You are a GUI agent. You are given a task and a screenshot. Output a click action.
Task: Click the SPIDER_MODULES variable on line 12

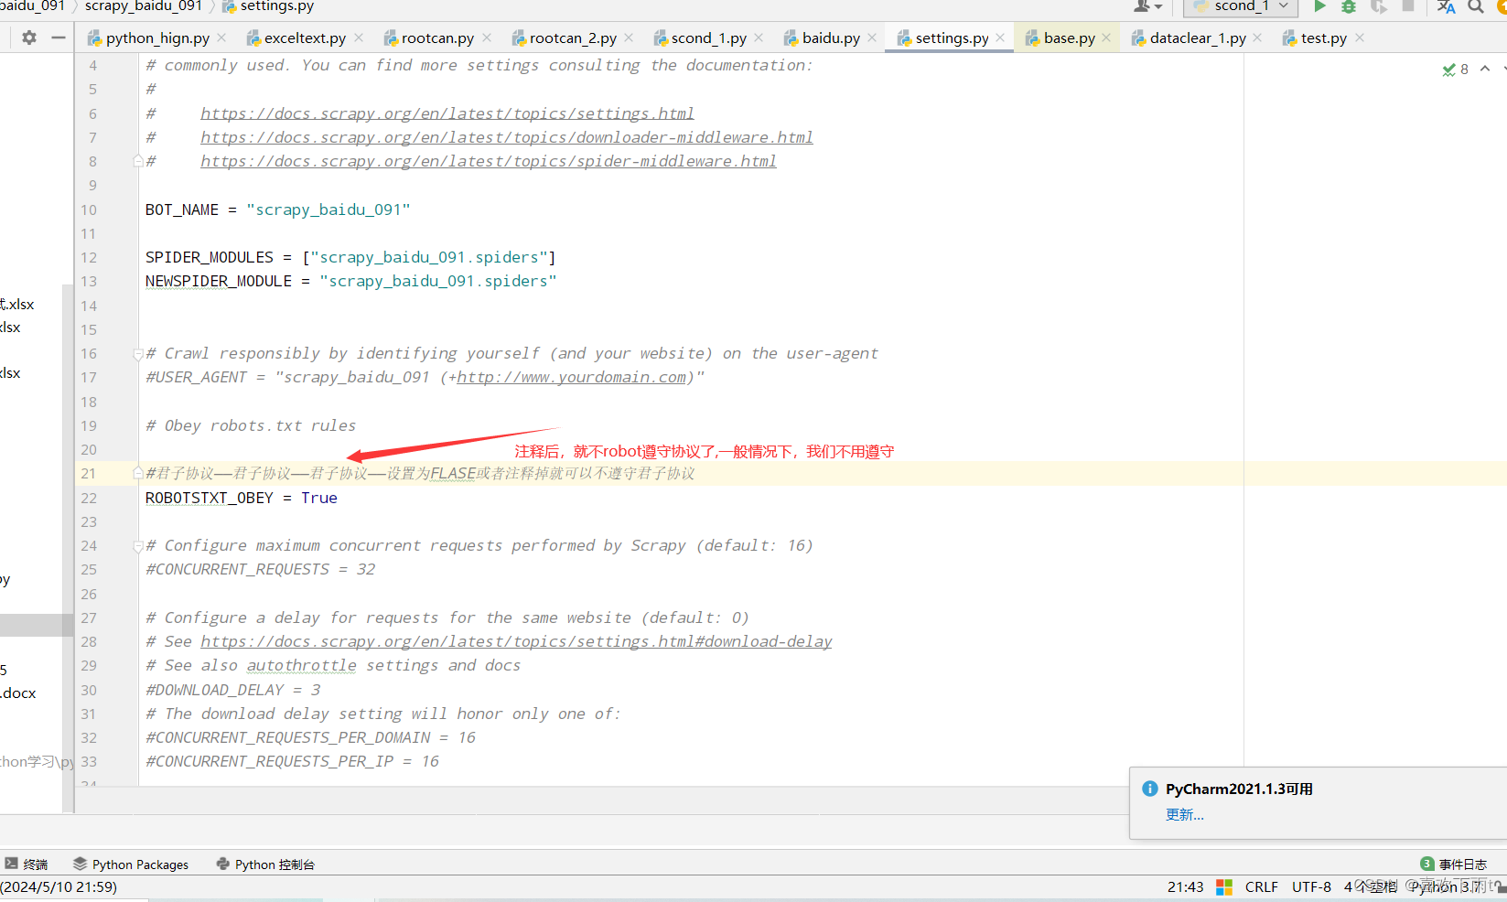click(x=210, y=257)
